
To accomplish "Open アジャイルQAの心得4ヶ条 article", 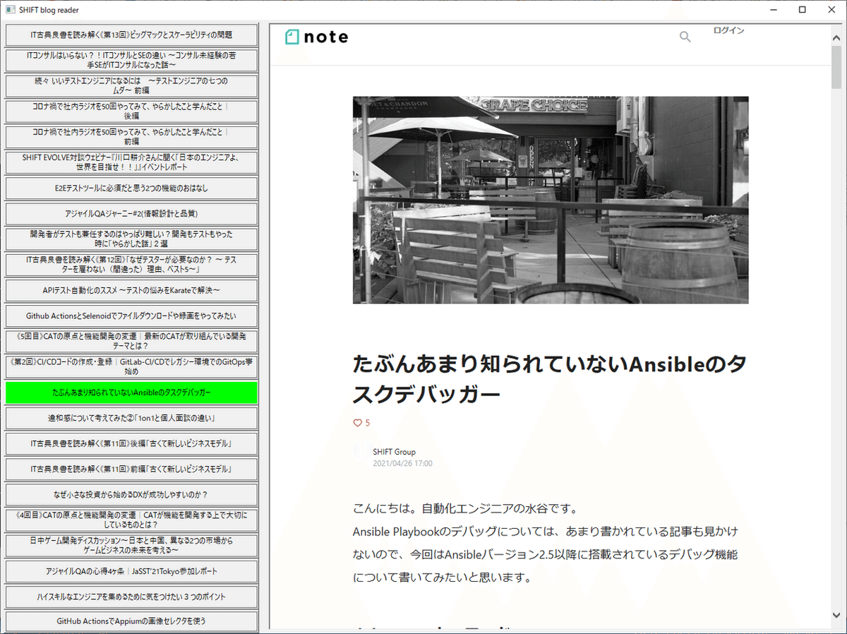I will tap(132, 571).
